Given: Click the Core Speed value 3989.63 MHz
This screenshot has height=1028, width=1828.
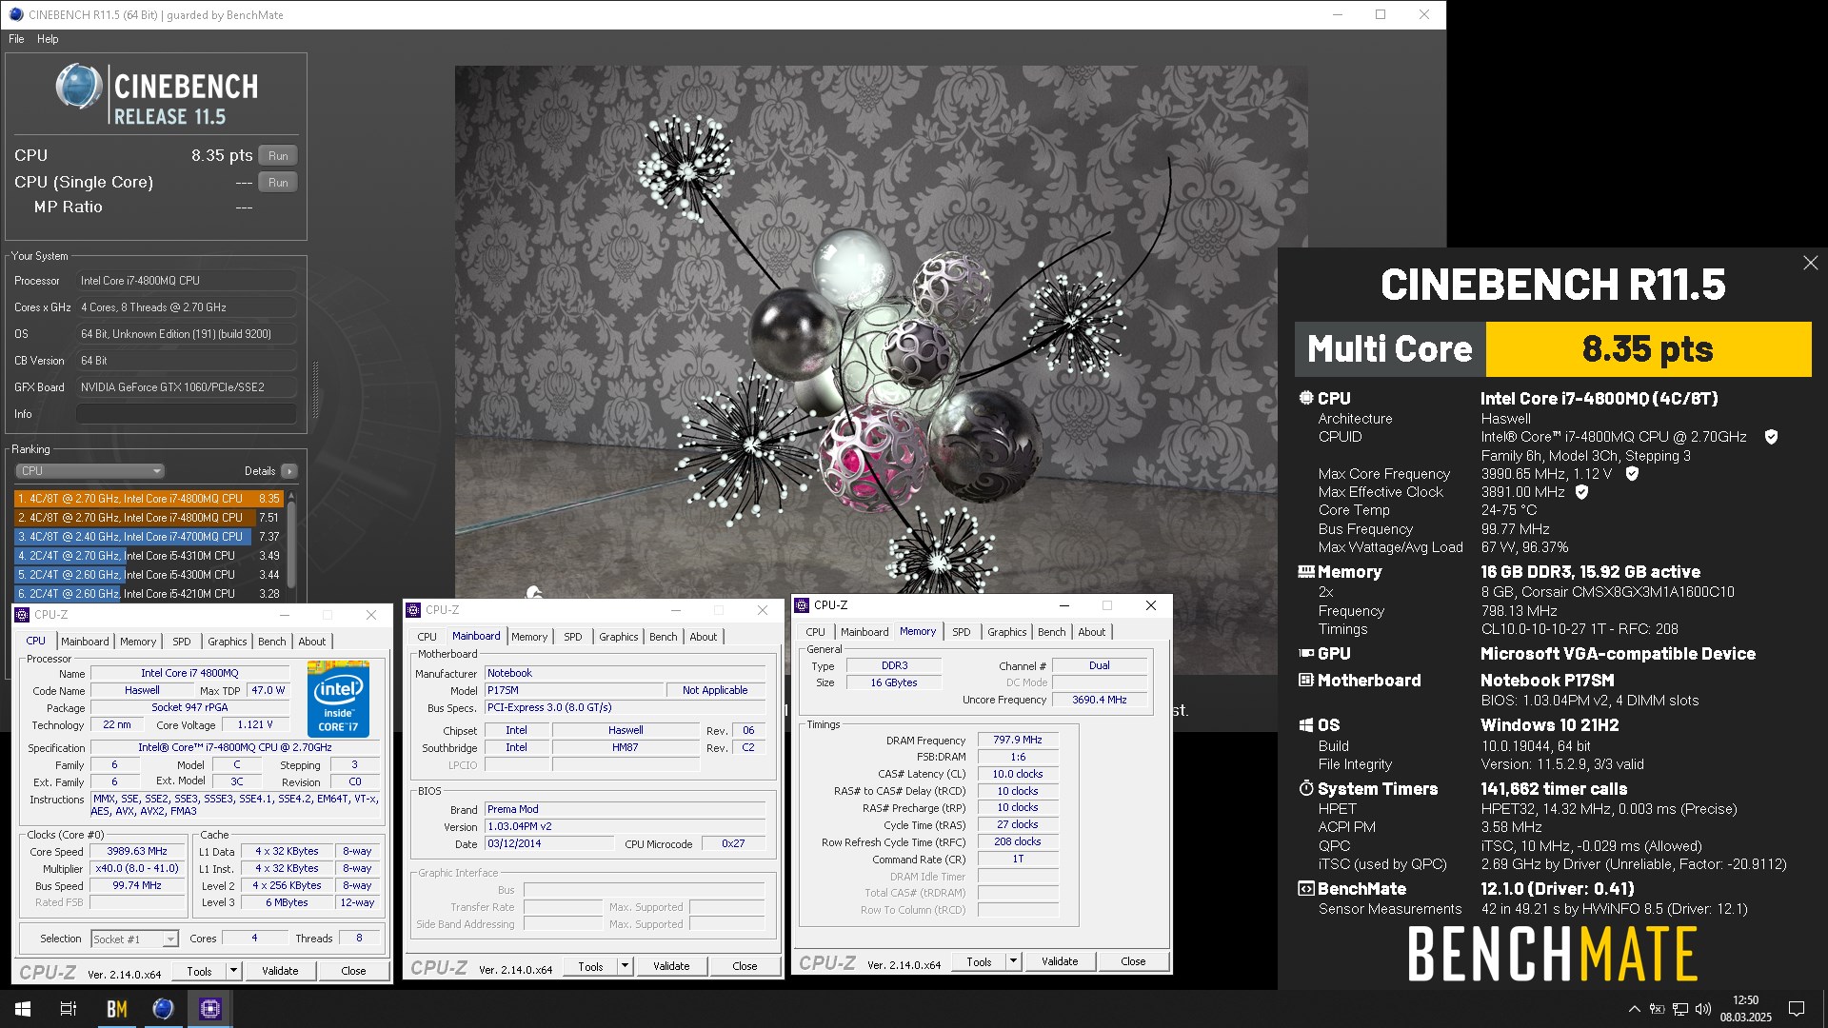Looking at the screenshot, I should pyautogui.click(x=137, y=852).
